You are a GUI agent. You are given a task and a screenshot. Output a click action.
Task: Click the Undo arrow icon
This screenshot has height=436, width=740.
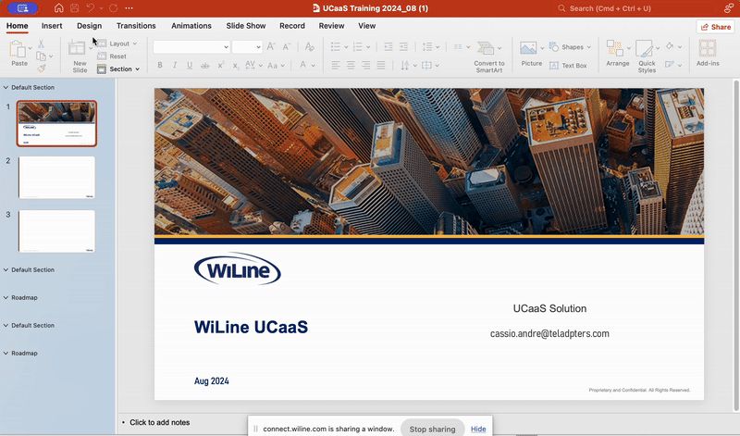coord(90,8)
